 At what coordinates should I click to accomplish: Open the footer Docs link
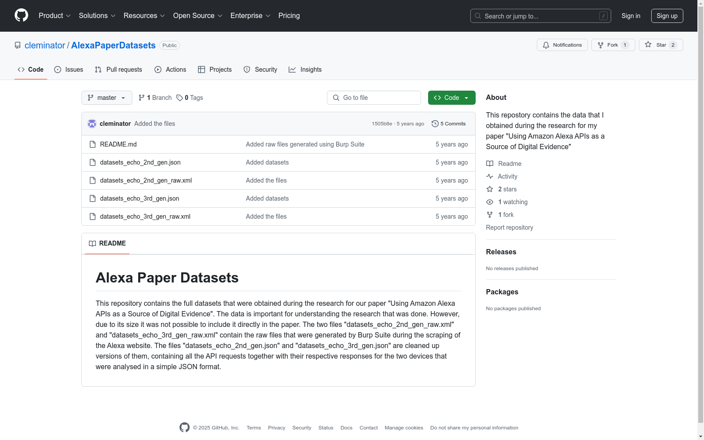coord(346,428)
